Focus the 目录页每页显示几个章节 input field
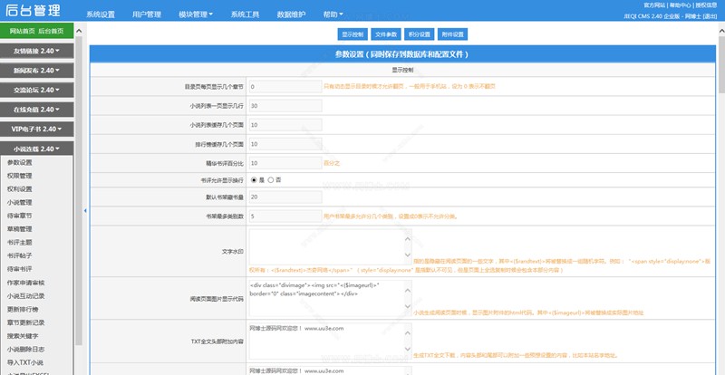This screenshot has height=375, width=725. pyautogui.click(x=285, y=86)
